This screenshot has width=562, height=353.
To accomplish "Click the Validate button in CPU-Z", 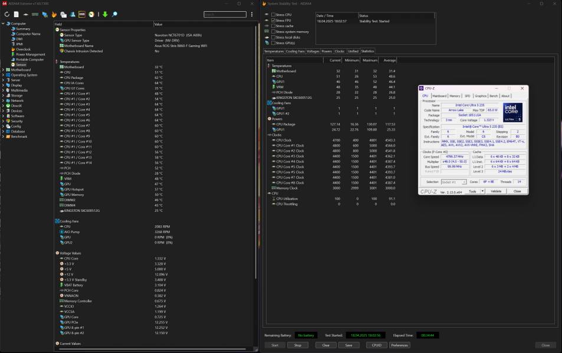I will [x=496, y=191].
